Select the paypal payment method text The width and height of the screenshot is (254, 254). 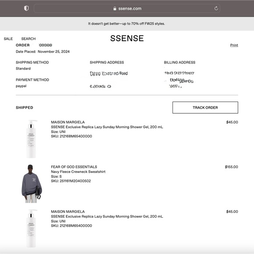pos(21,86)
